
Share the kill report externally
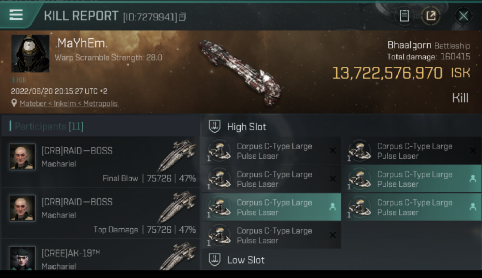pyautogui.click(x=430, y=16)
